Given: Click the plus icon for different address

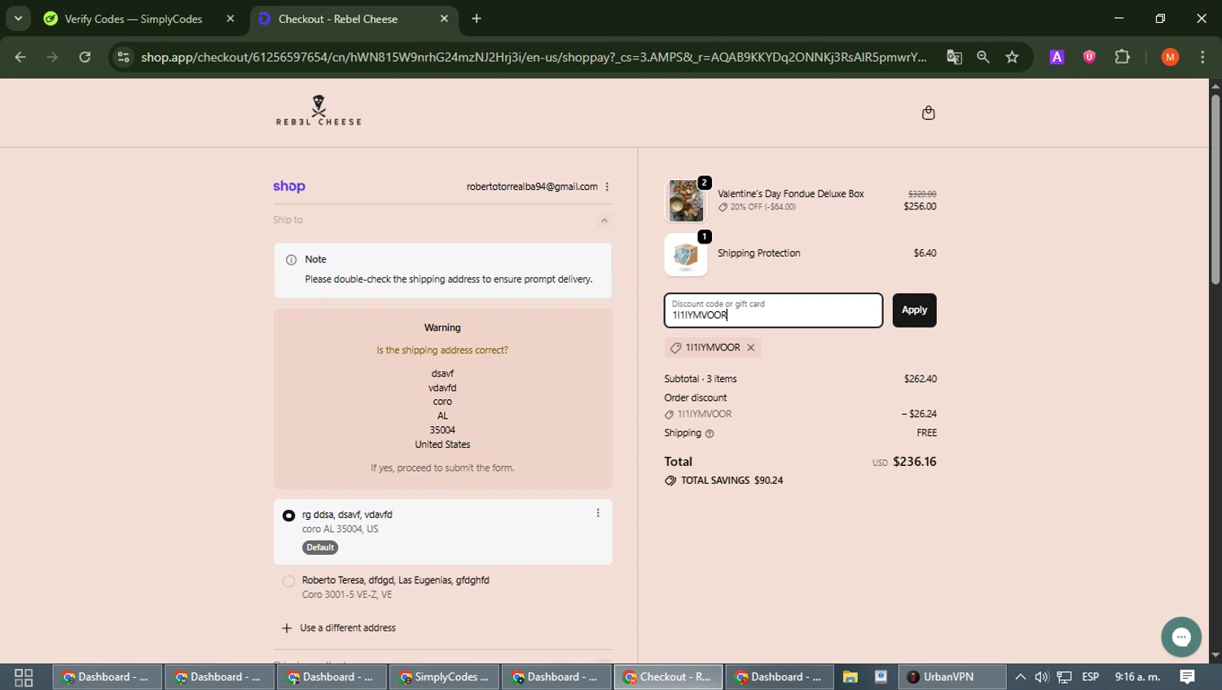Looking at the screenshot, I should pos(286,628).
